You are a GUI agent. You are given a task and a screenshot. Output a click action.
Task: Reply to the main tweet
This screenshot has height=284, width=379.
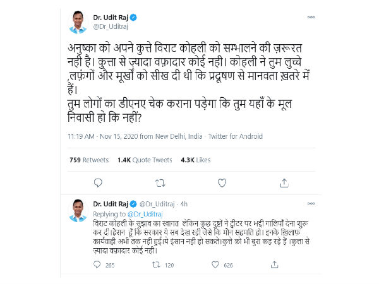tap(98, 182)
